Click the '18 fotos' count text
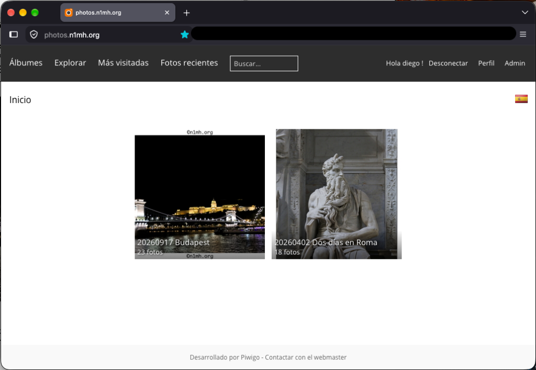536x370 pixels. point(287,252)
